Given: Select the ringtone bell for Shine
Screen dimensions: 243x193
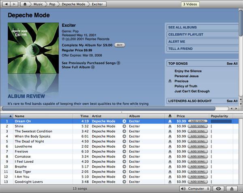Looking at the screenshot, I should click(170, 126).
